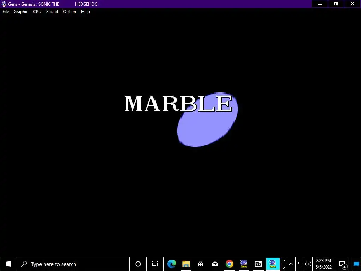Show hidden system tray icons
Screen dimensions: 361x271
[291, 264]
